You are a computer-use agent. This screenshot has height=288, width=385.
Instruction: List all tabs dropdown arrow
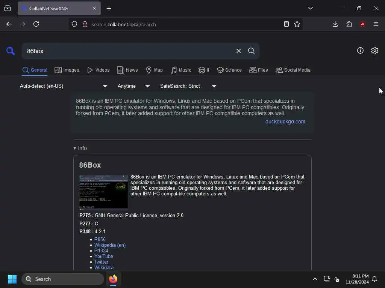311,8
